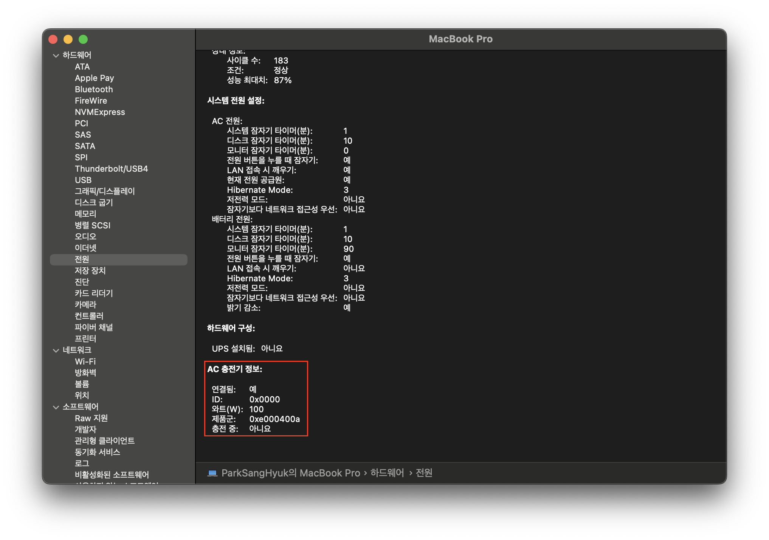This screenshot has height=540, width=769.
Task: Select Bluetooth in the hardware list
Action: (x=94, y=89)
